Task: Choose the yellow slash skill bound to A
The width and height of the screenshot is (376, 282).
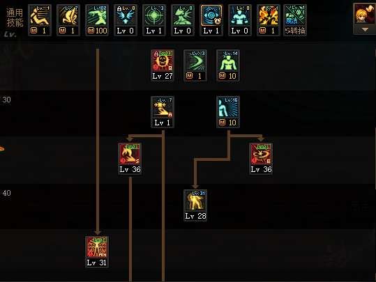Action: click(x=163, y=107)
